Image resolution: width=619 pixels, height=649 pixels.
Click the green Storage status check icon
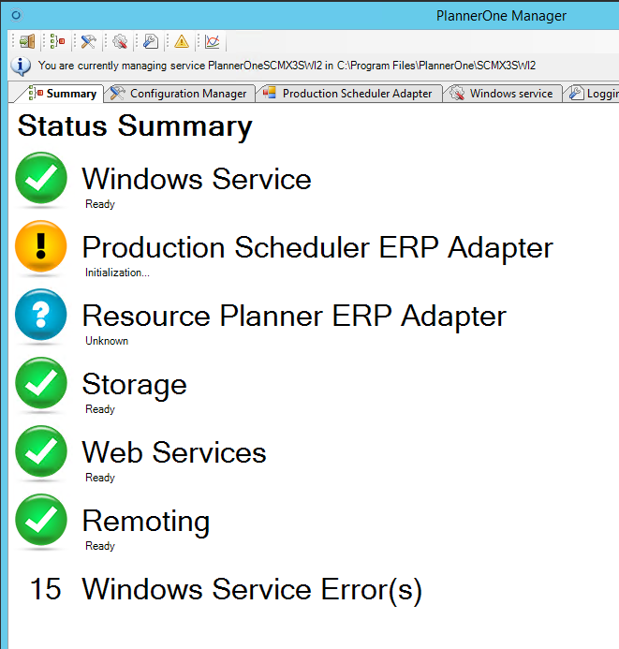coord(41,383)
